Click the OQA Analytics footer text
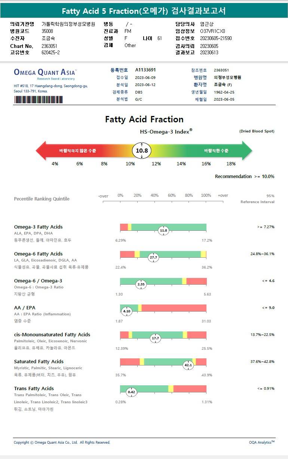 pos(261,442)
